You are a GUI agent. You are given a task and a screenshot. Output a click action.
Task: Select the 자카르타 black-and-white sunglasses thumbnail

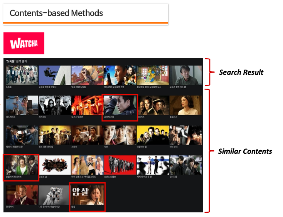point(55,105)
